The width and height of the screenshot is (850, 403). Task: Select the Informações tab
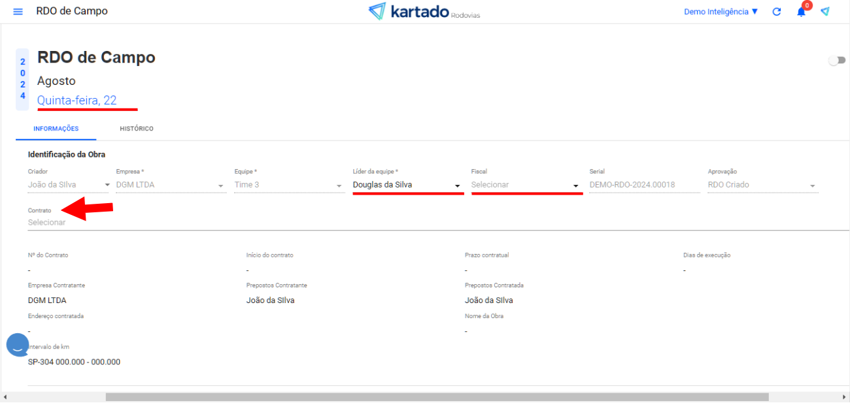(x=56, y=129)
